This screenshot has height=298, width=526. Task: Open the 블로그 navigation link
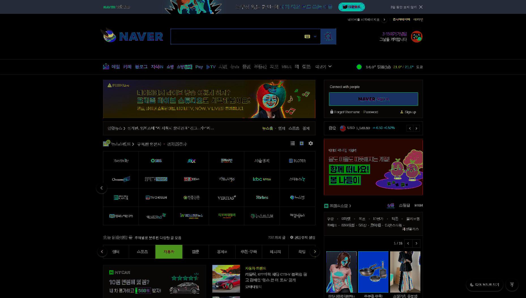(x=141, y=67)
